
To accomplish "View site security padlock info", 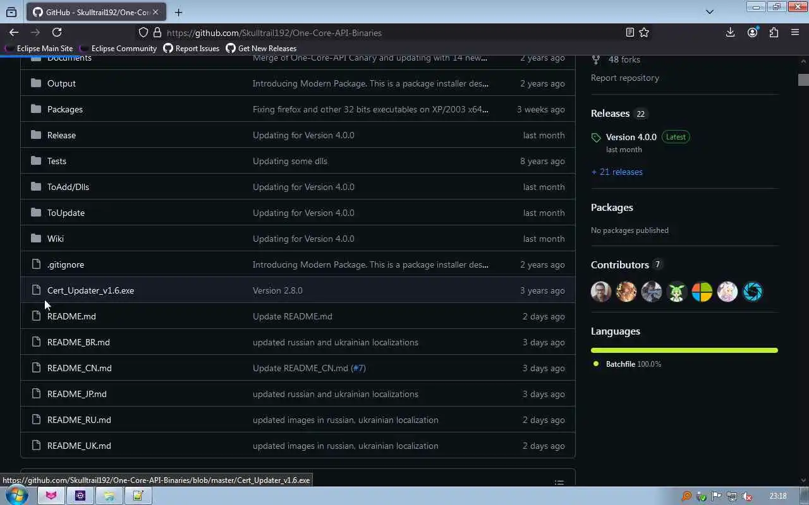I will [157, 33].
